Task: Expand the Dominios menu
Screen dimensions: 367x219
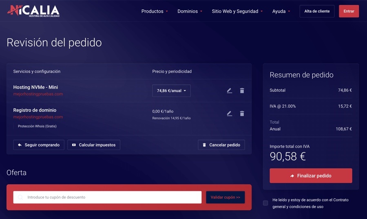Action: (190, 11)
